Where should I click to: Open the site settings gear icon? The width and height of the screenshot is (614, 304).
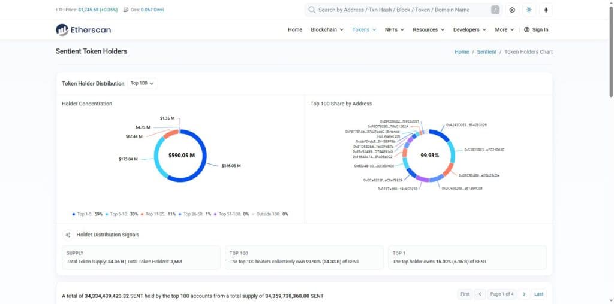click(512, 10)
